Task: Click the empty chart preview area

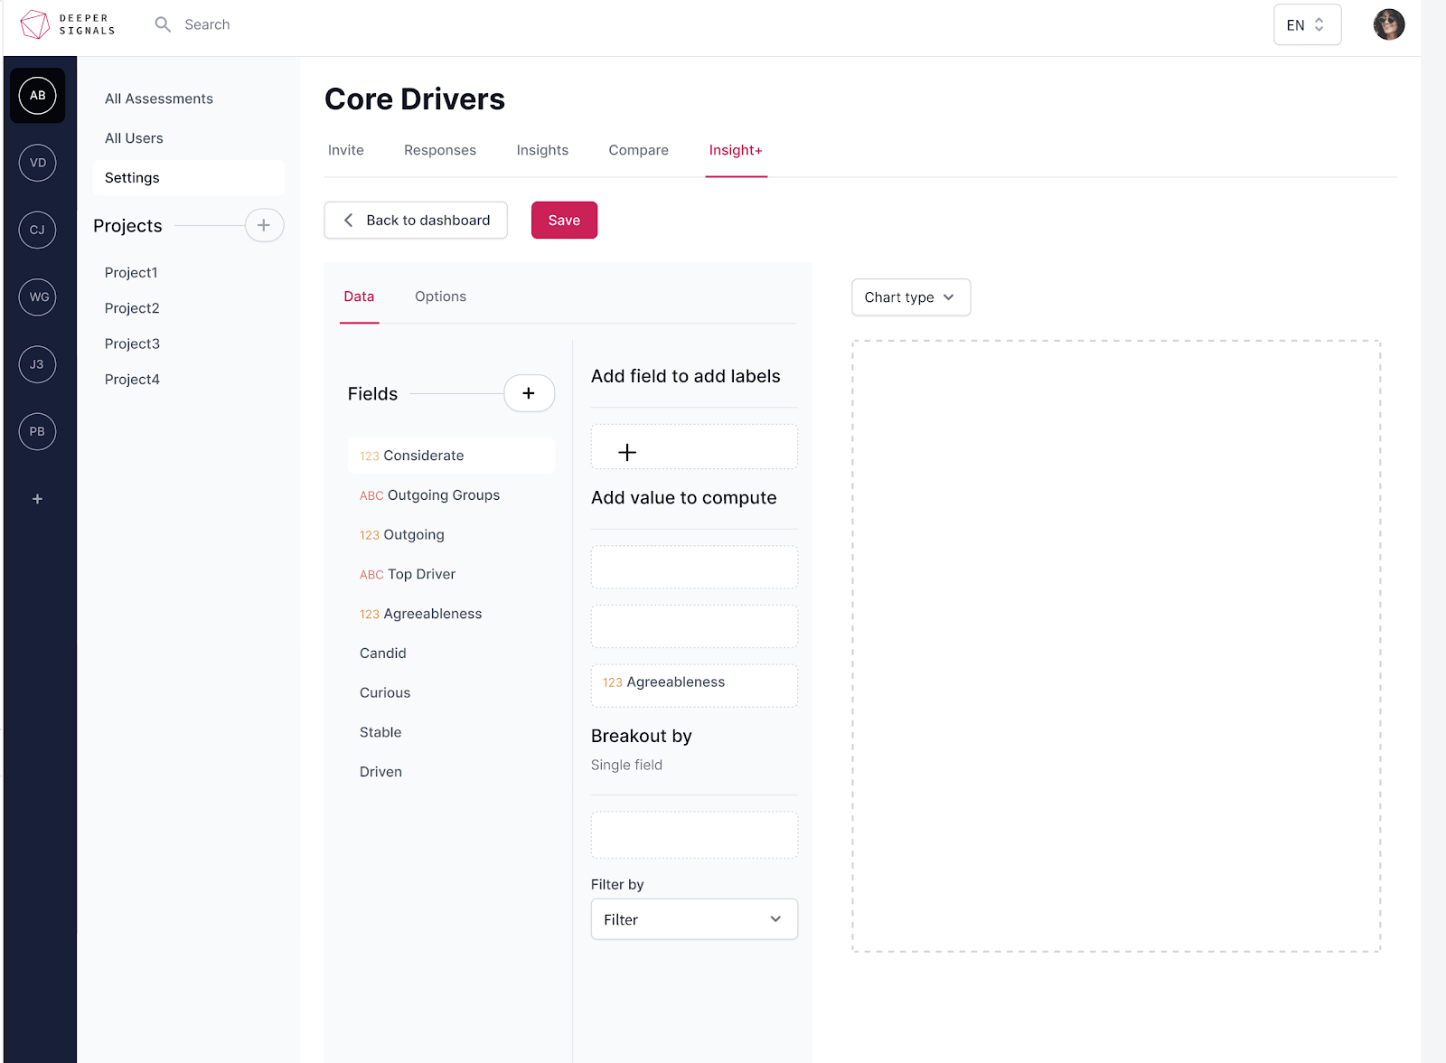Action: 1116,646
